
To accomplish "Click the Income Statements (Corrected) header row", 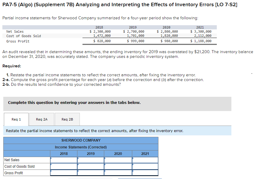I will 80,147.
